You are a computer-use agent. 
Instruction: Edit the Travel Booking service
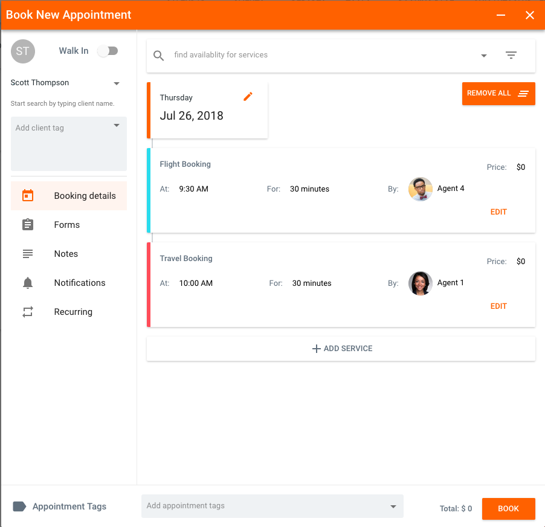(x=498, y=306)
